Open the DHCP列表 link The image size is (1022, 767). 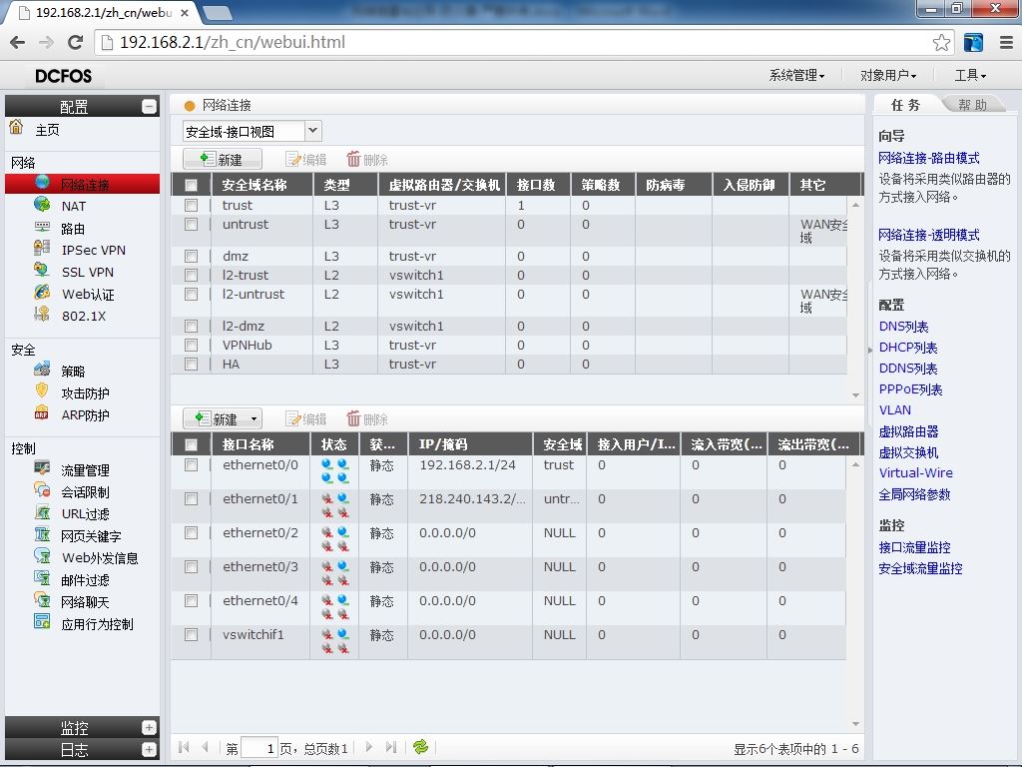tap(908, 348)
